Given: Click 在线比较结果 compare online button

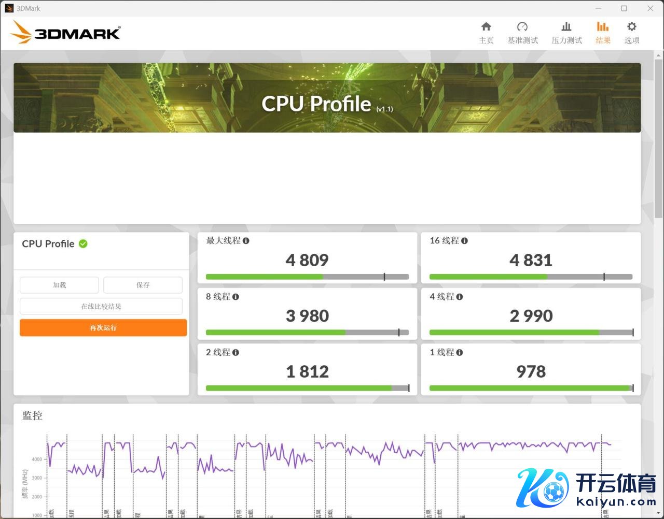Looking at the screenshot, I should (101, 307).
